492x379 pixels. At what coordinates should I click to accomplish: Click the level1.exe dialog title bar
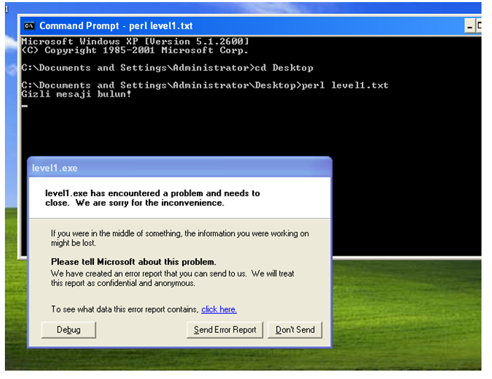click(179, 168)
